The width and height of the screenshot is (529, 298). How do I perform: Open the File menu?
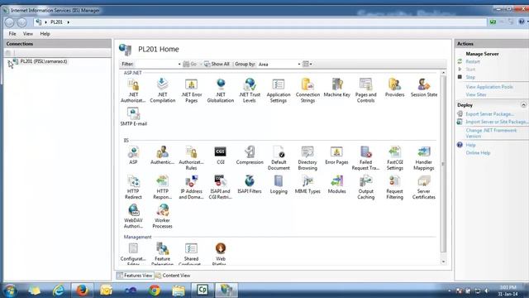point(12,34)
